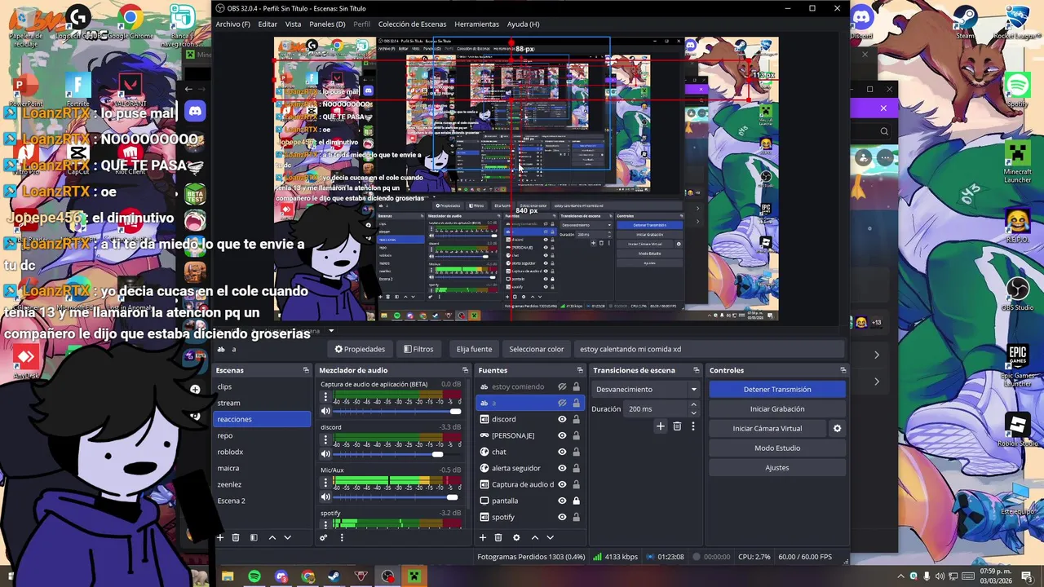Move the selected scene up
1044x587 pixels.
pos(272,537)
